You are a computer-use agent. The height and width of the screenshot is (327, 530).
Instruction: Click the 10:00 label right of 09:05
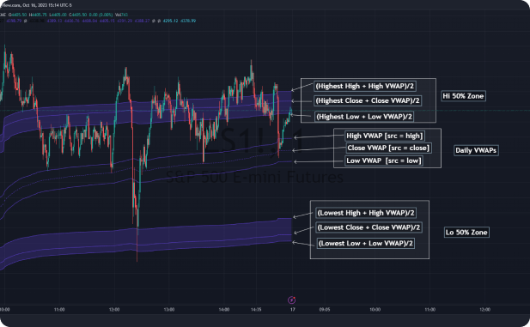point(375,310)
